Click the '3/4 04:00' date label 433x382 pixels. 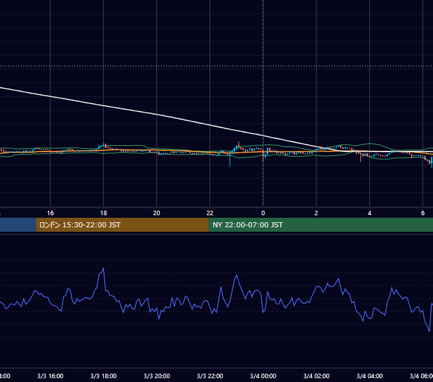click(369, 376)
